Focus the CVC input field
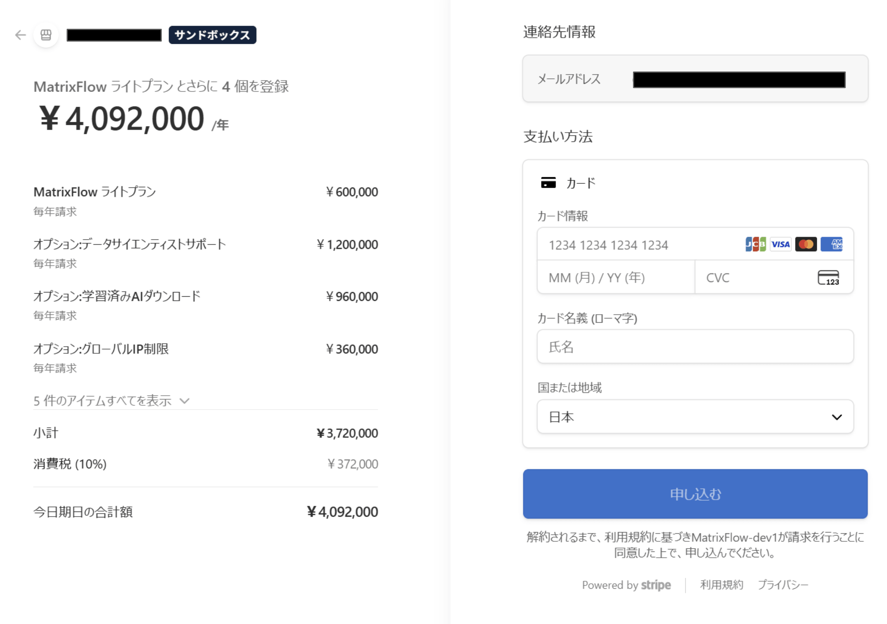Viewport: 887px width, 624px height. 774,277
